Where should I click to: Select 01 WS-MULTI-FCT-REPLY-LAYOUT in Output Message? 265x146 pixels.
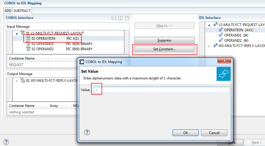[x=52, y=81]
